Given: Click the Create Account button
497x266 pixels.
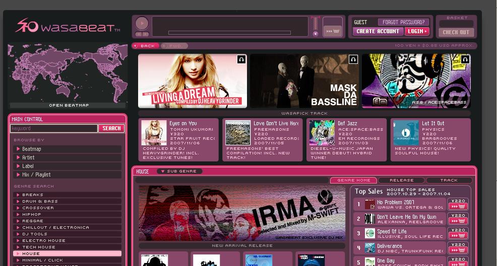Looking at the screenshot, I should (x=378, y=31).
